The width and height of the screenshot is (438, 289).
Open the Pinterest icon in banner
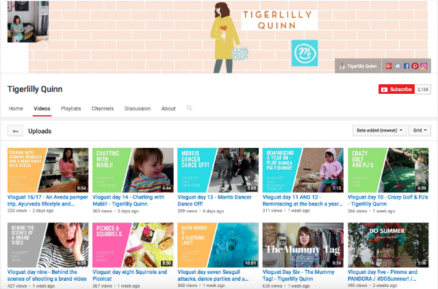[x=415, y=66]
